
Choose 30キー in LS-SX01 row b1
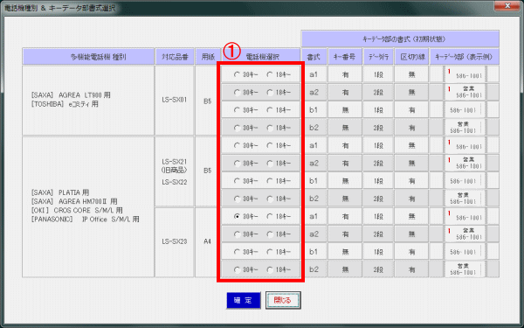tap(237, 110)
